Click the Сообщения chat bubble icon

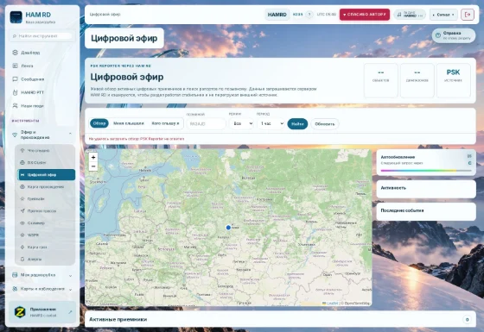(x=15, y=79)
